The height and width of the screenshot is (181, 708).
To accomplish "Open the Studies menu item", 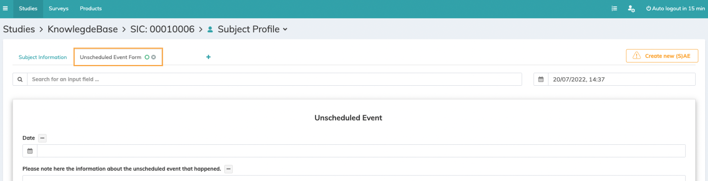I will point(28,8).
